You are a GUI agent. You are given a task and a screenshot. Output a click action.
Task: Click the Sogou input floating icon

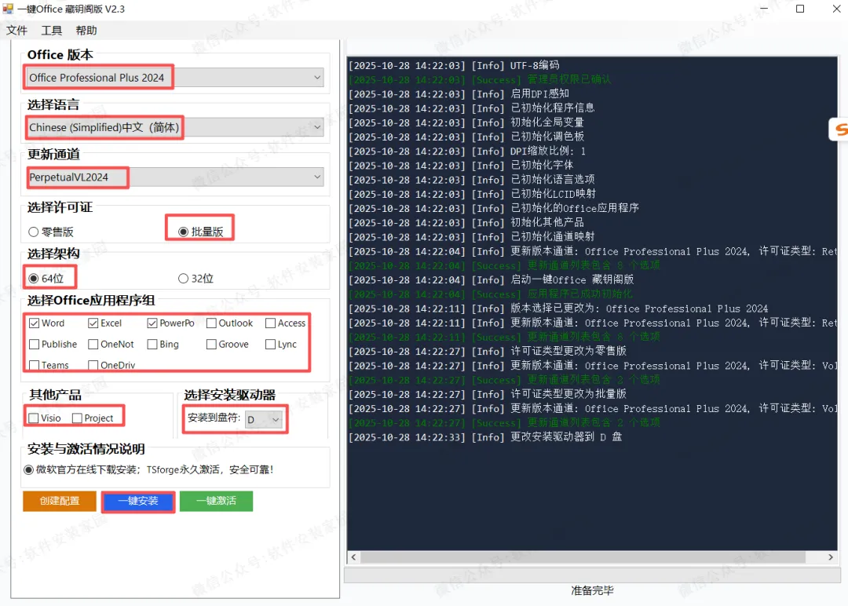839,130
